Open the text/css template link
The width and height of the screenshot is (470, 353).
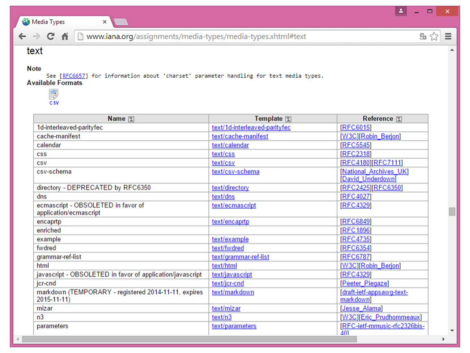pyautogui.click(x=223, y=154)
